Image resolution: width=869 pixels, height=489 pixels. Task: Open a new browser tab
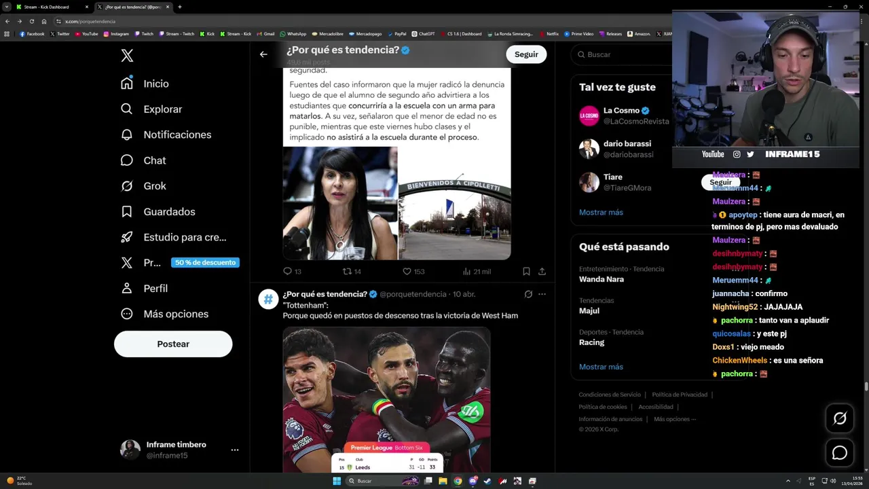[179, 7]
